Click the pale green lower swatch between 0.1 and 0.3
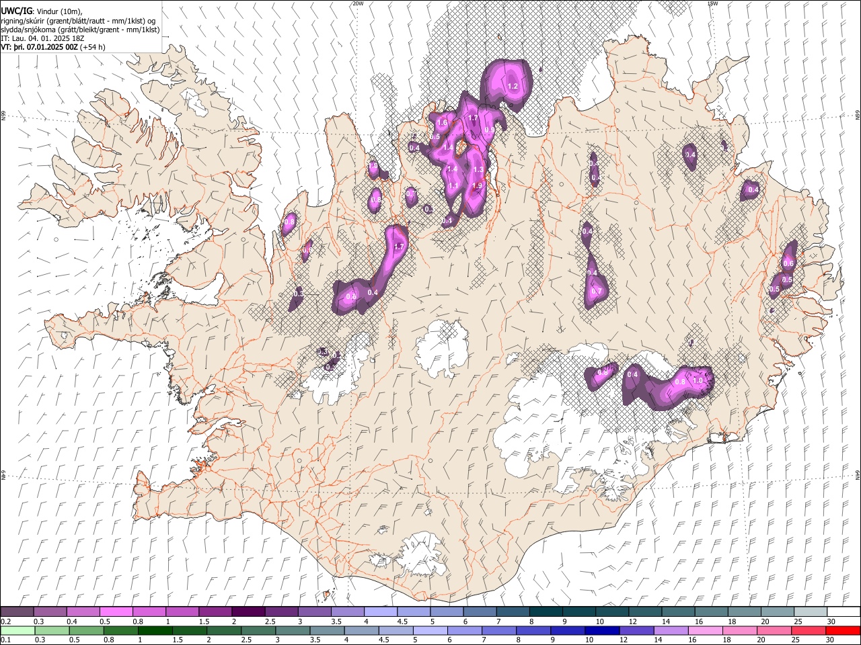Image resolution: width=861 pixels, height=645 pixels. click(17, 630)
